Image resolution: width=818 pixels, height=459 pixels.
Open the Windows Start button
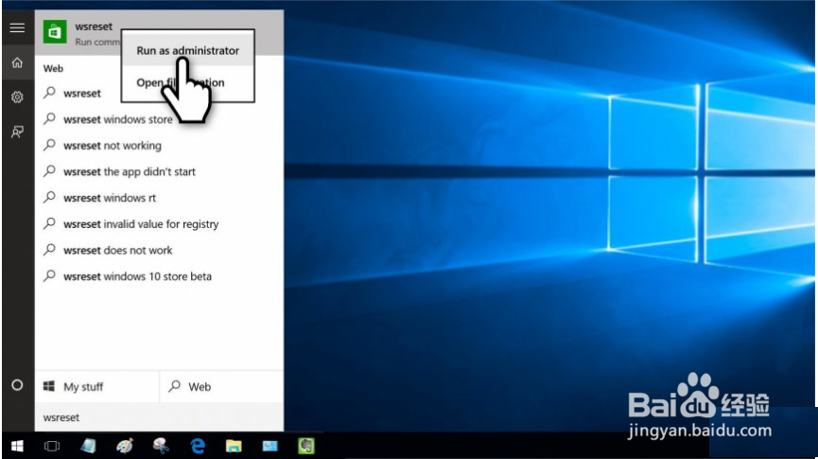point(17,446)
